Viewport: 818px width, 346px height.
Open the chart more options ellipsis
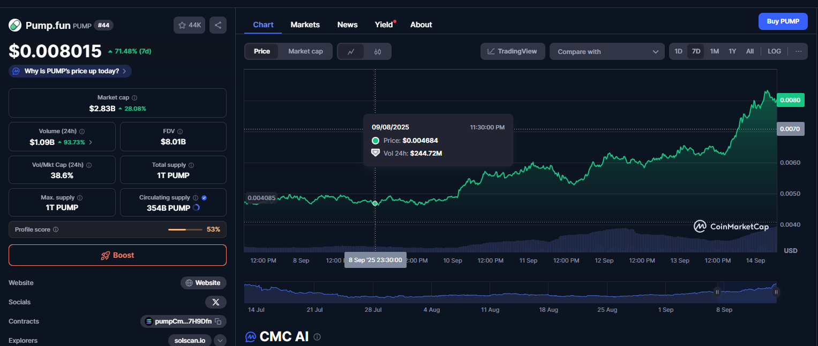click(x=798, y=51)
